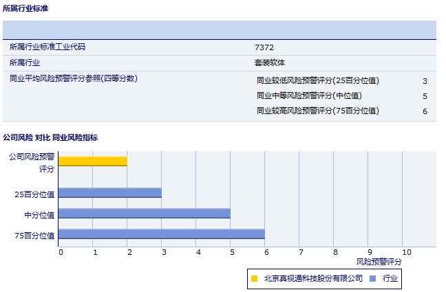
Task: Select the industry code value 7372
Action: pos(264,47)
